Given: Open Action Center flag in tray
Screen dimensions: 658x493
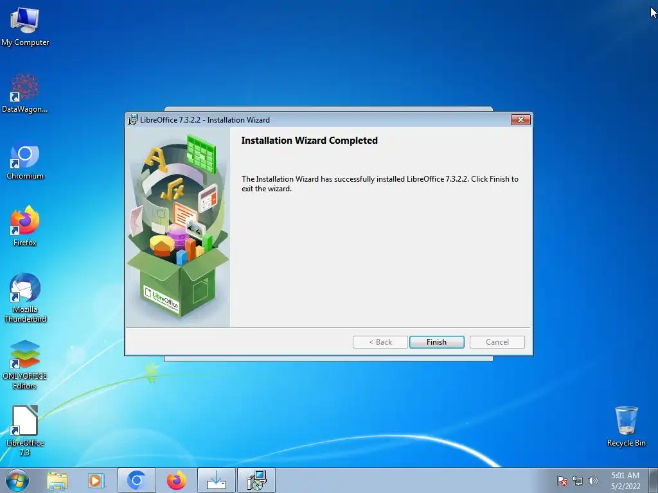Looking at the screenshot, I should [562, 481].
